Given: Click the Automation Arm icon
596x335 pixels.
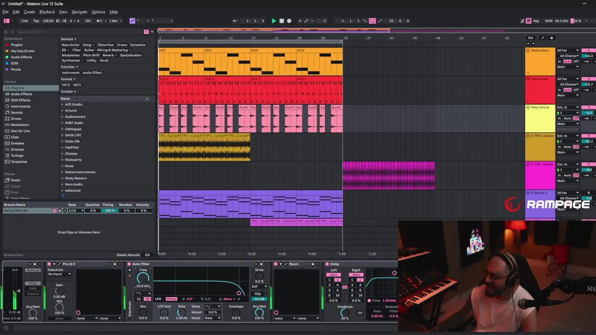Looking at the screenshot, I should pyautogui.click(x=306, y=21).
